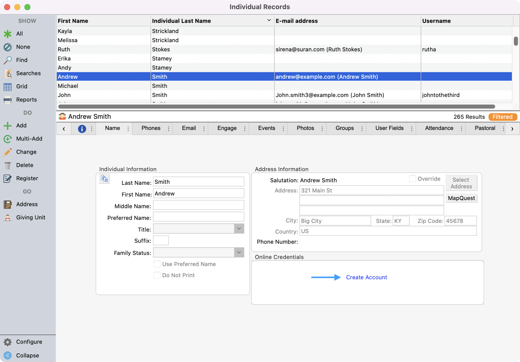The image size is (520, 362).
Task: Switch to the Phones tab
Action: click(x=151, y=128)
